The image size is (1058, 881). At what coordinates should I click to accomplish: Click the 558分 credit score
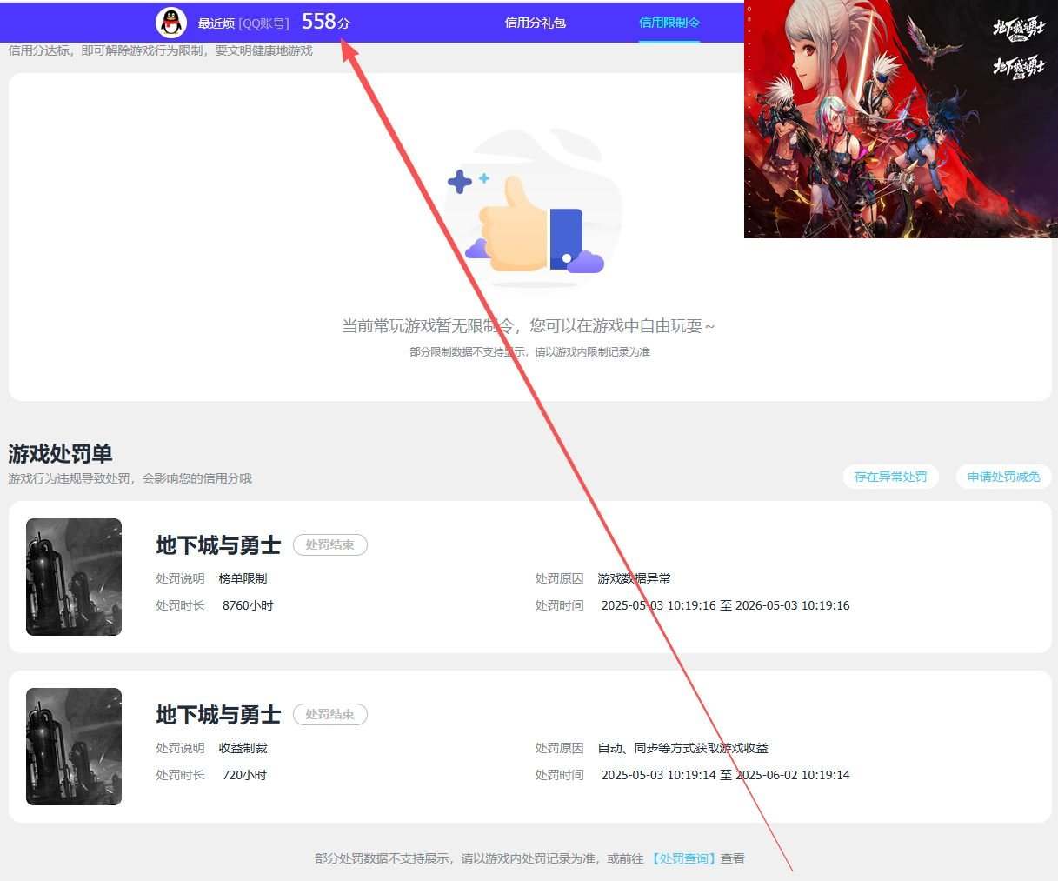326,22
